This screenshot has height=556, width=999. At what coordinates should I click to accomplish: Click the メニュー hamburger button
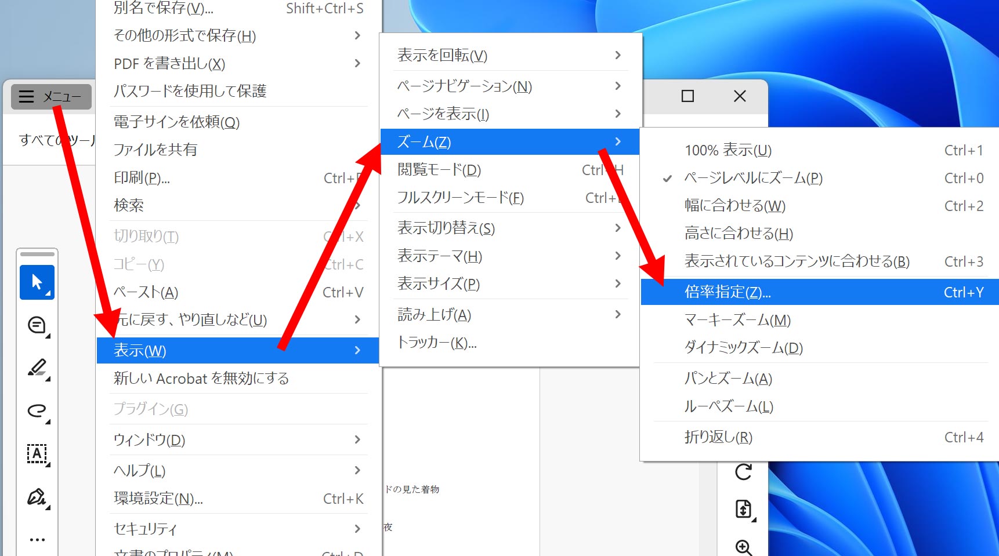point(51,96)
